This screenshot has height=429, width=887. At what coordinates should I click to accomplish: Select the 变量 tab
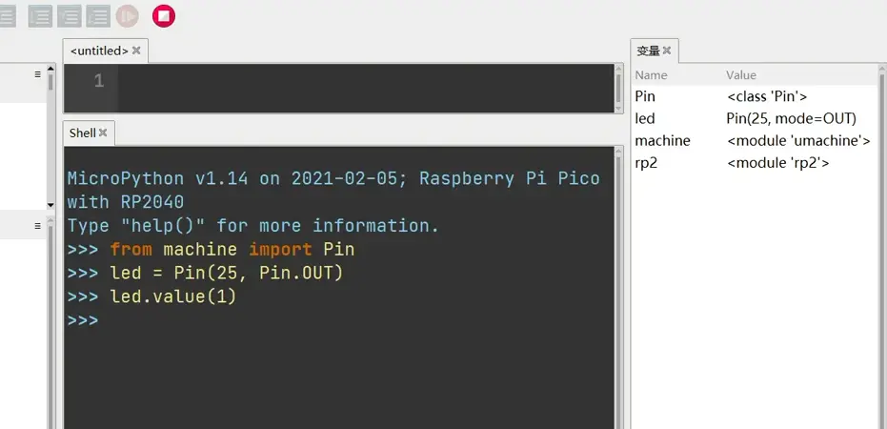(648, 51)
